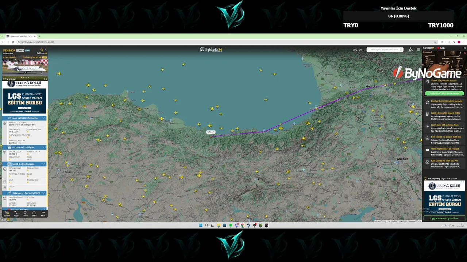The width and height of the screenshot is (467, 262).
Task: Click the Armenia country label on map
Action: [x=402, y=159]
